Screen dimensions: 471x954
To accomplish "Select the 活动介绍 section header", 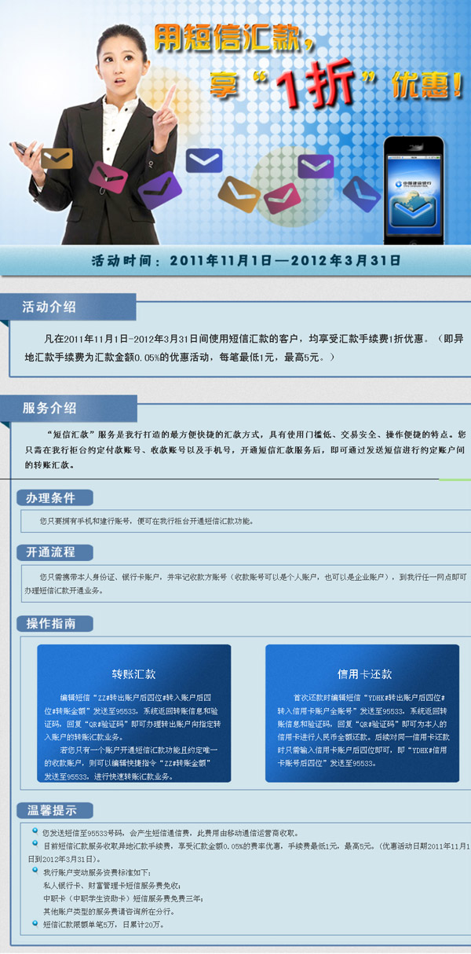I will tap(50, 306).
